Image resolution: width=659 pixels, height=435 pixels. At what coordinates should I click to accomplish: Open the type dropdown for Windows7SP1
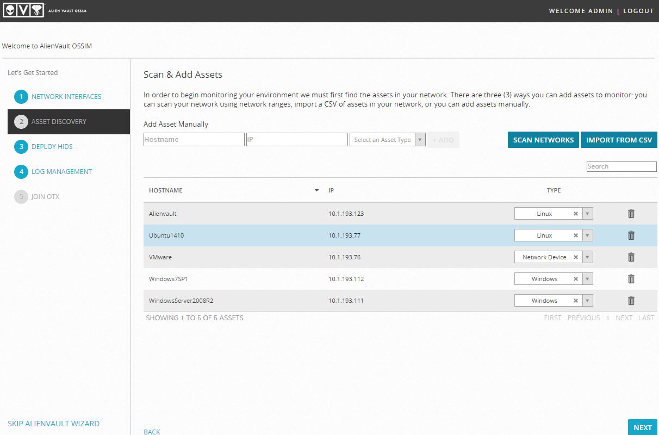coord(587,279)
